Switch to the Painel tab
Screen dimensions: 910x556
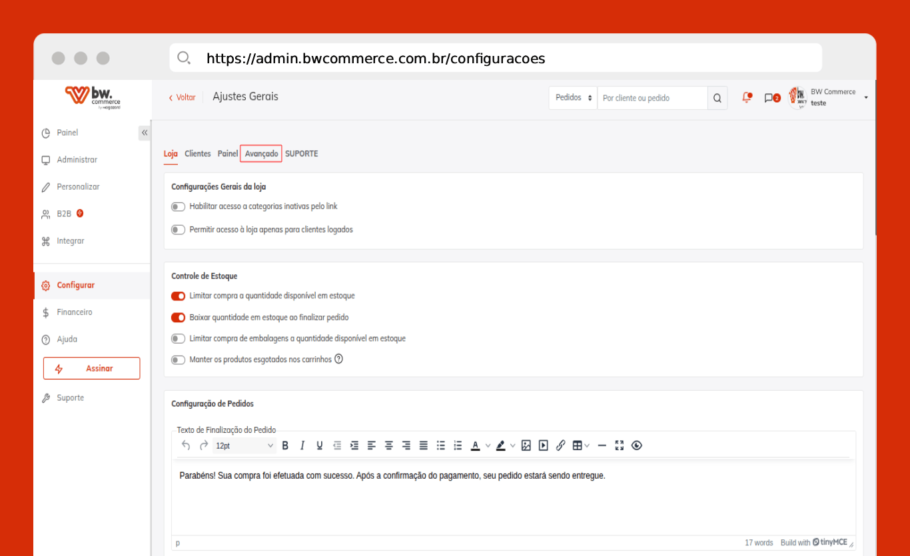pos(228,154)
